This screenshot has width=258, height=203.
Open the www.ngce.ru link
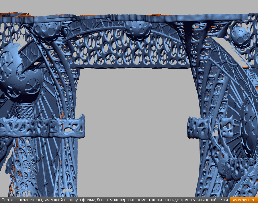244,200
